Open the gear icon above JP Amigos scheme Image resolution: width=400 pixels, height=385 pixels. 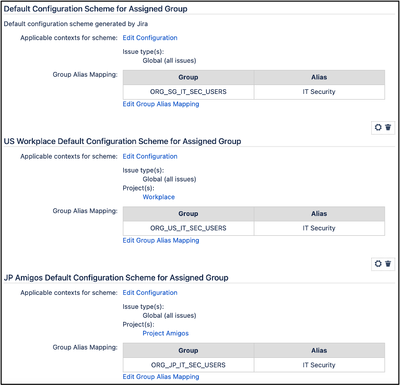coord(379,264)
